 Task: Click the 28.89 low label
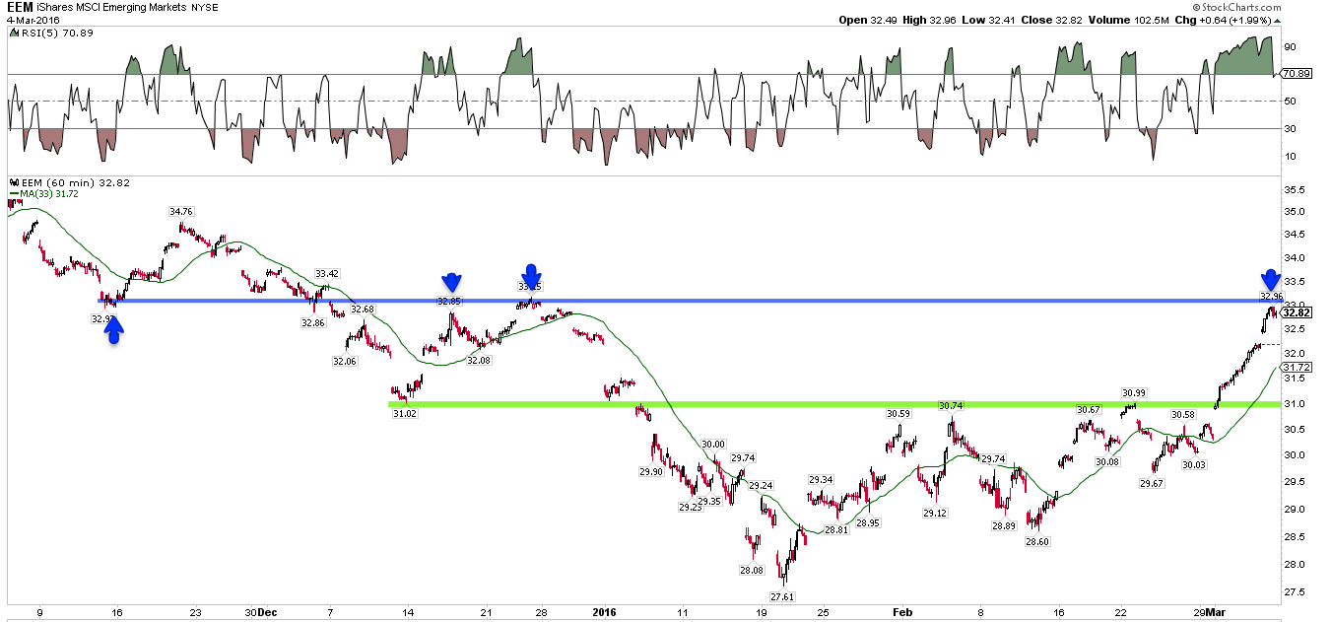(x=1003, y=526)
